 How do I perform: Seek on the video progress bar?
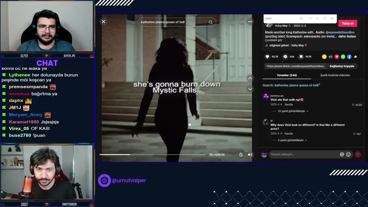click(x=153, y=155)
